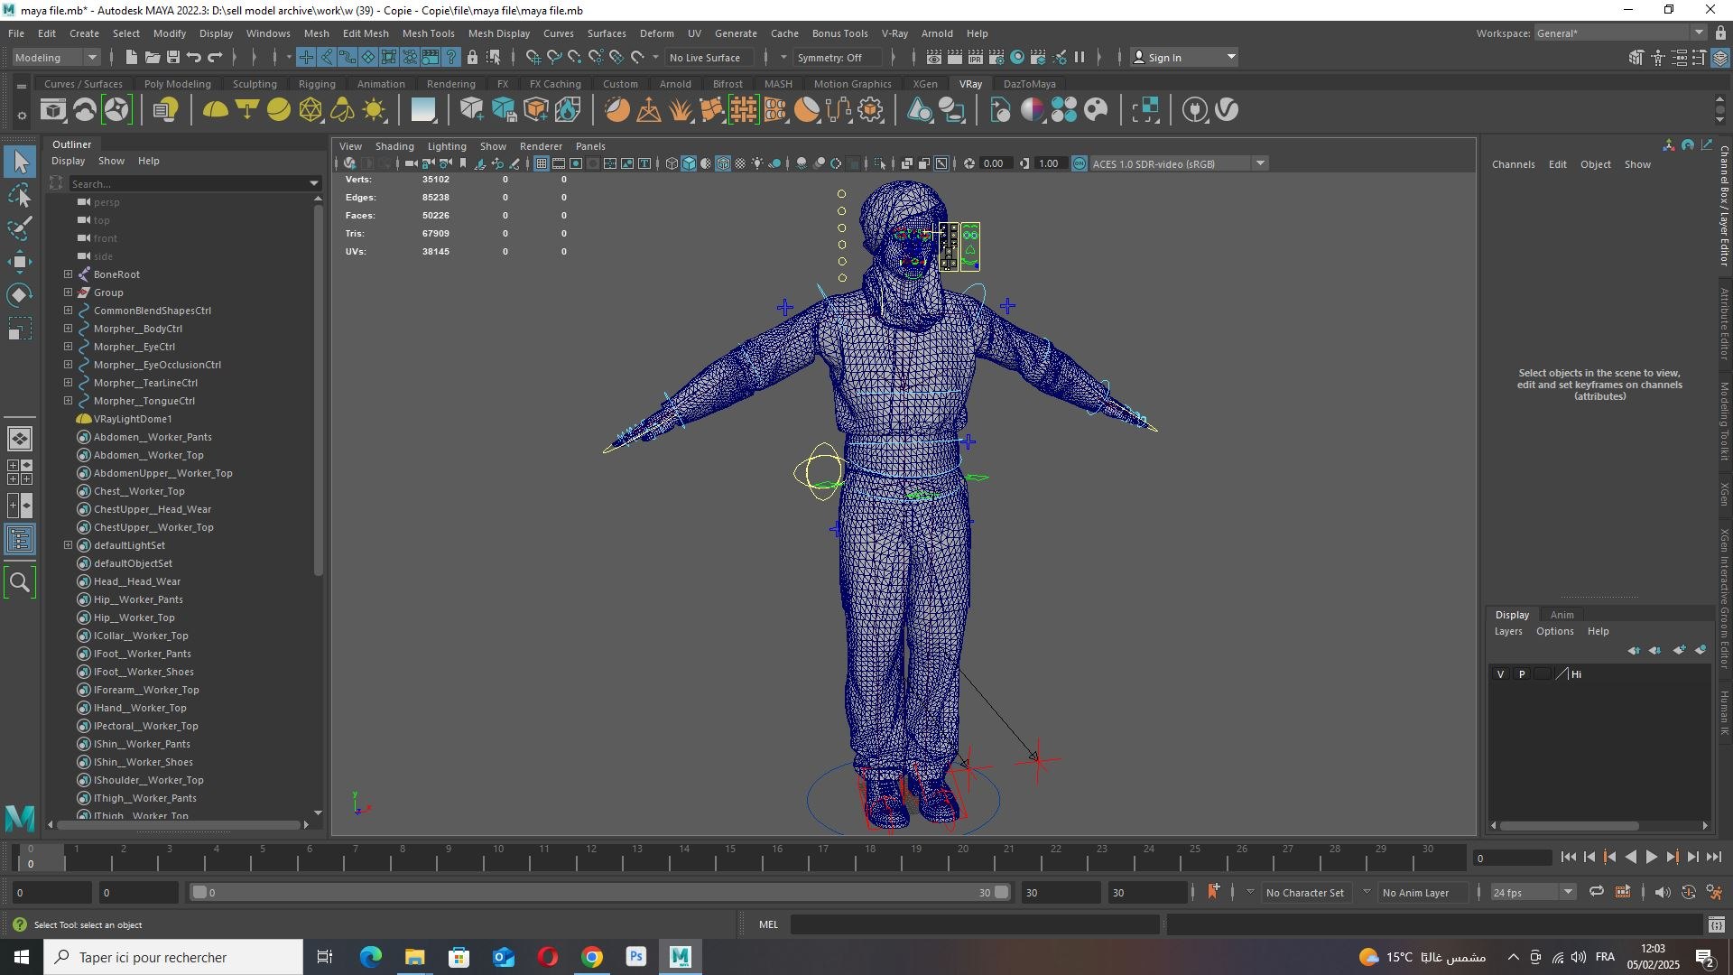The height and width of the screenshot is (975, 1733).
Task: Toggle the layer V visibility box
Action: pos(1501,674)
